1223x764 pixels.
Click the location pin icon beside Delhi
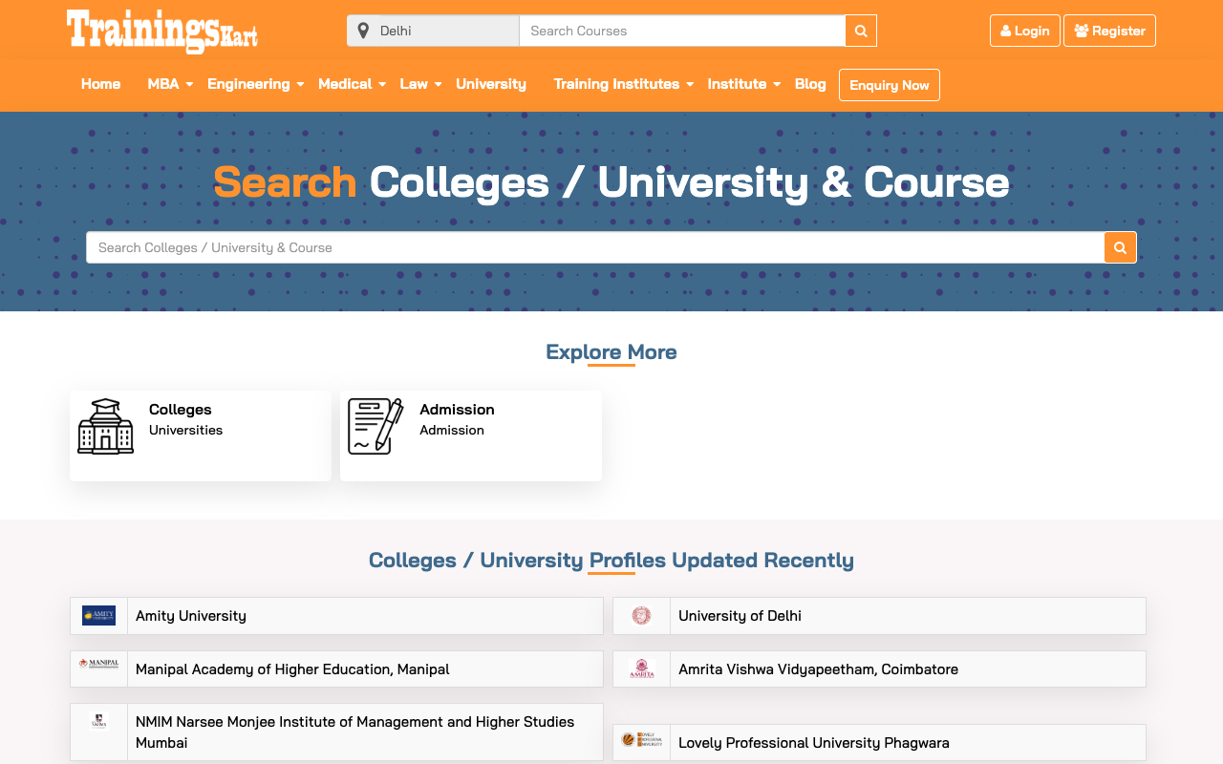tap(363, 31)
